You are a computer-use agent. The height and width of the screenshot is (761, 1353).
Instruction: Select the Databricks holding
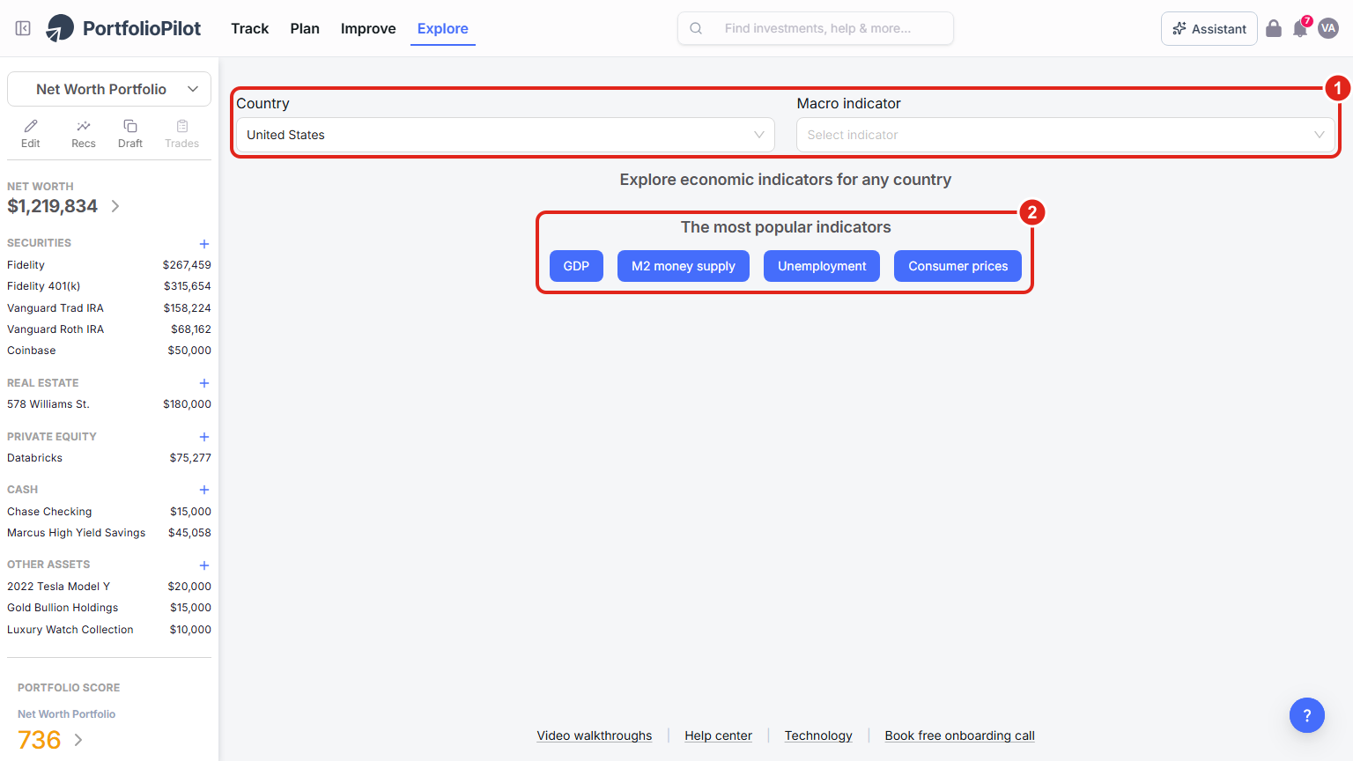(109, 458)
